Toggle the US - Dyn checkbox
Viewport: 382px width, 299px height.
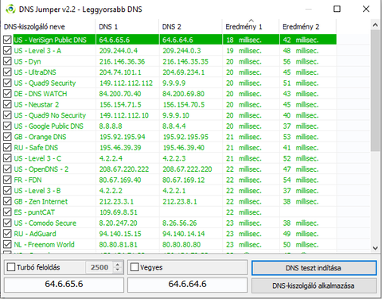7,61
